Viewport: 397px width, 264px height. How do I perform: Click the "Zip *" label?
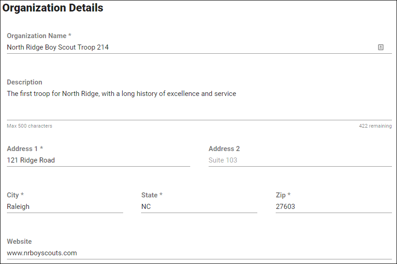click(x=283, y=195)
